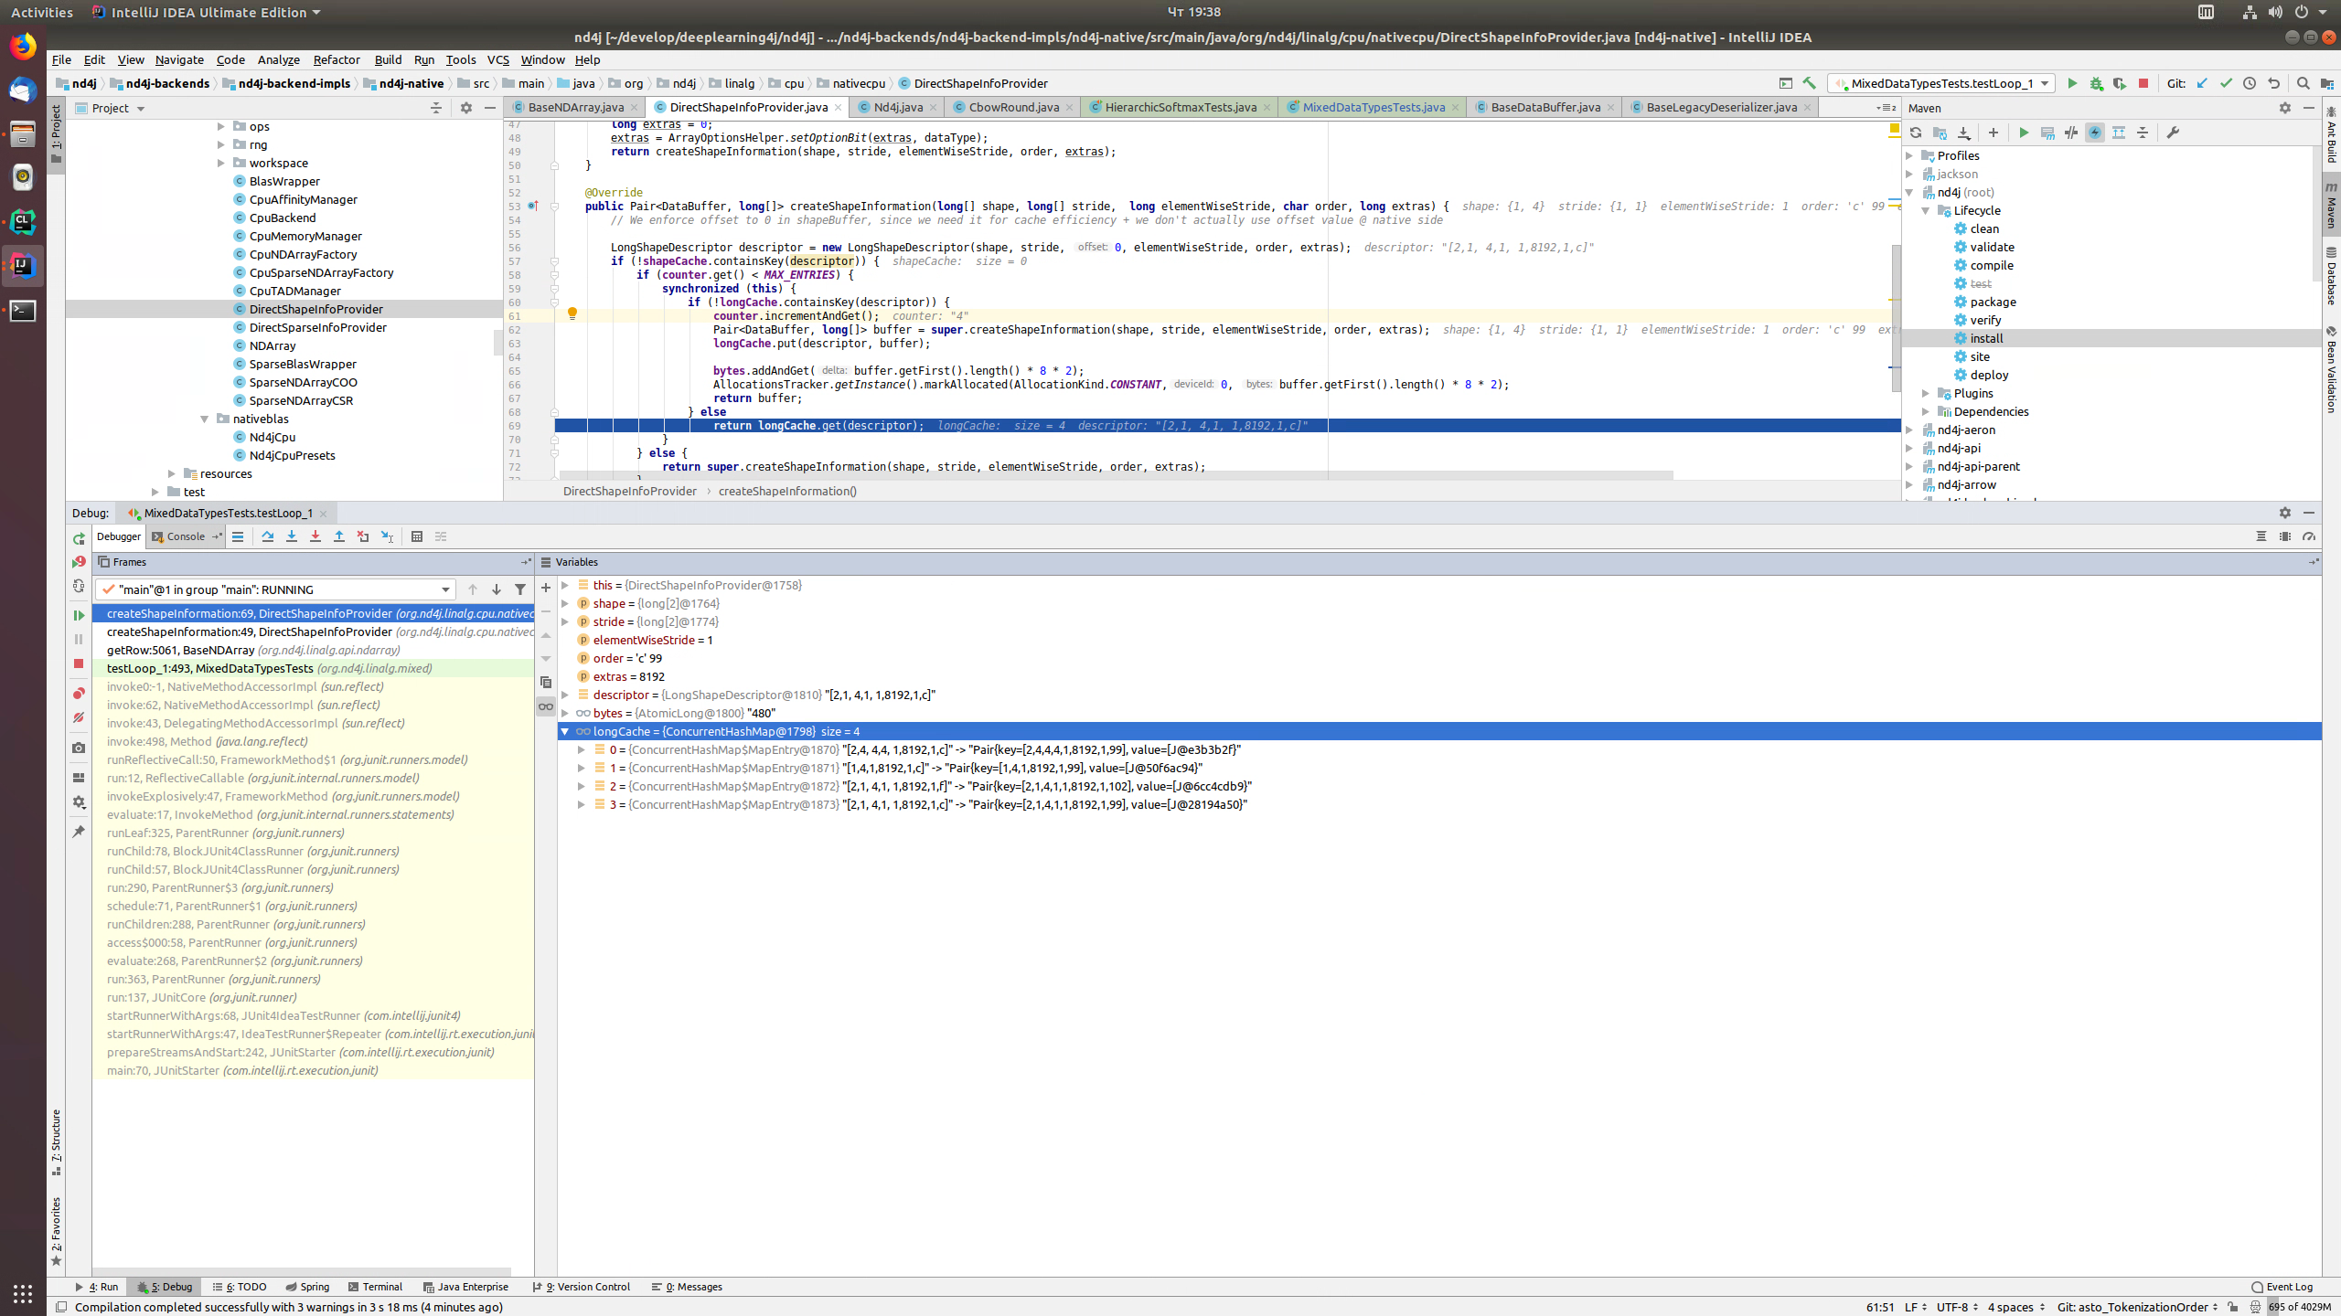Open Evaluate Expression using the calculator icon

[417, 536]
